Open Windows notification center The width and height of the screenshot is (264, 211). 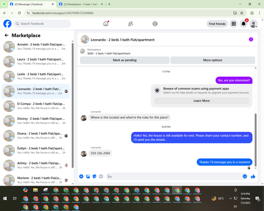258,198
